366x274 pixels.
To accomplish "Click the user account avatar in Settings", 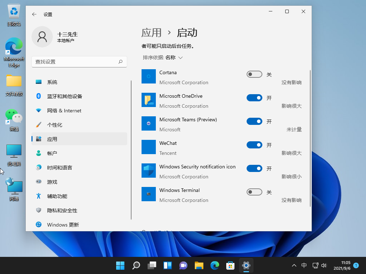I will click(42, 37).
